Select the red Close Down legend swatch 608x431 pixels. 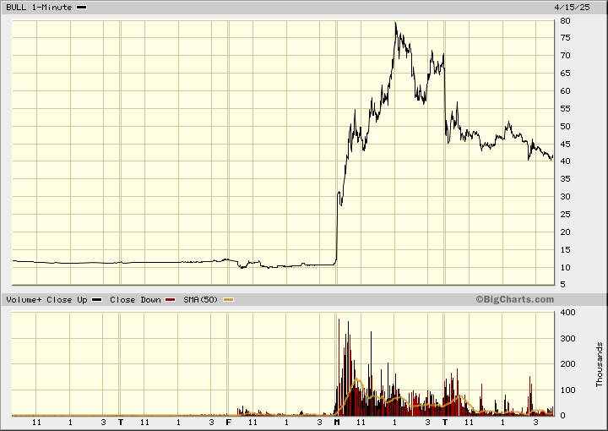(171, 299)
